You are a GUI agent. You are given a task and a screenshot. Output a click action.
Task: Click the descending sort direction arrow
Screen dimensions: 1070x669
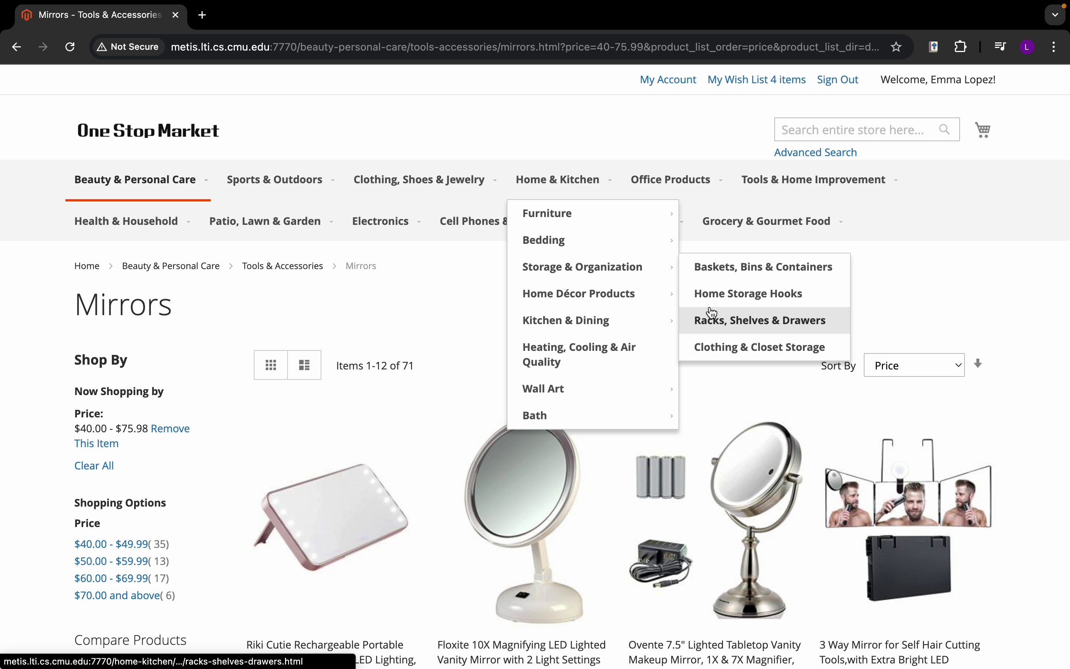tap(978, 364)
